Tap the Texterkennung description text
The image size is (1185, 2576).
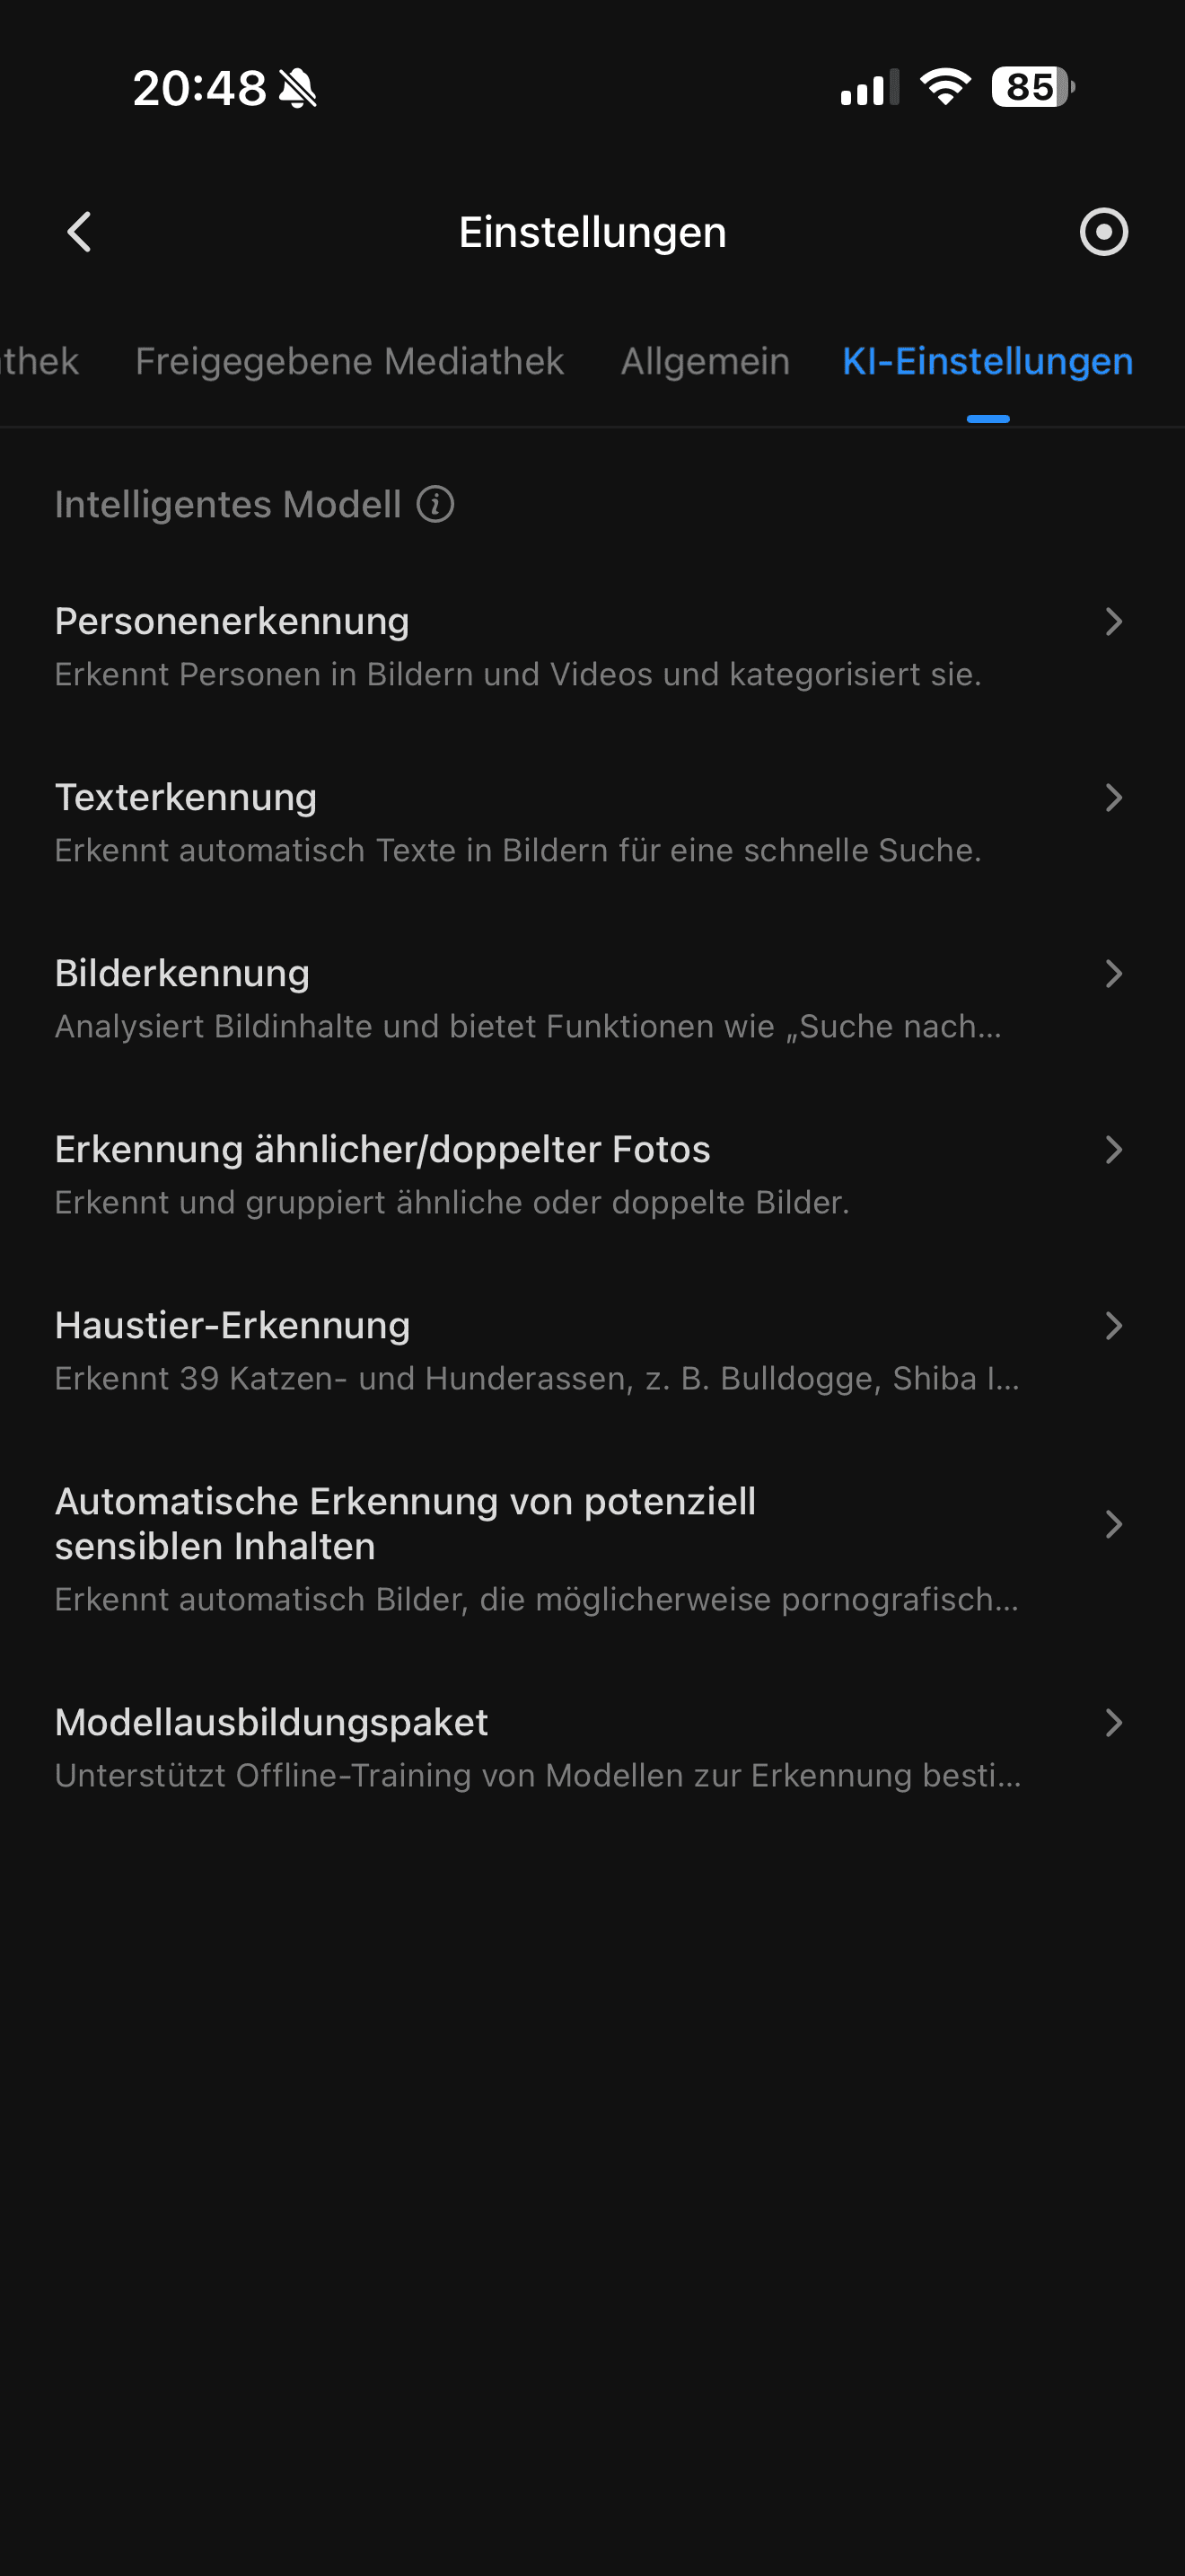tap(518, 850)
